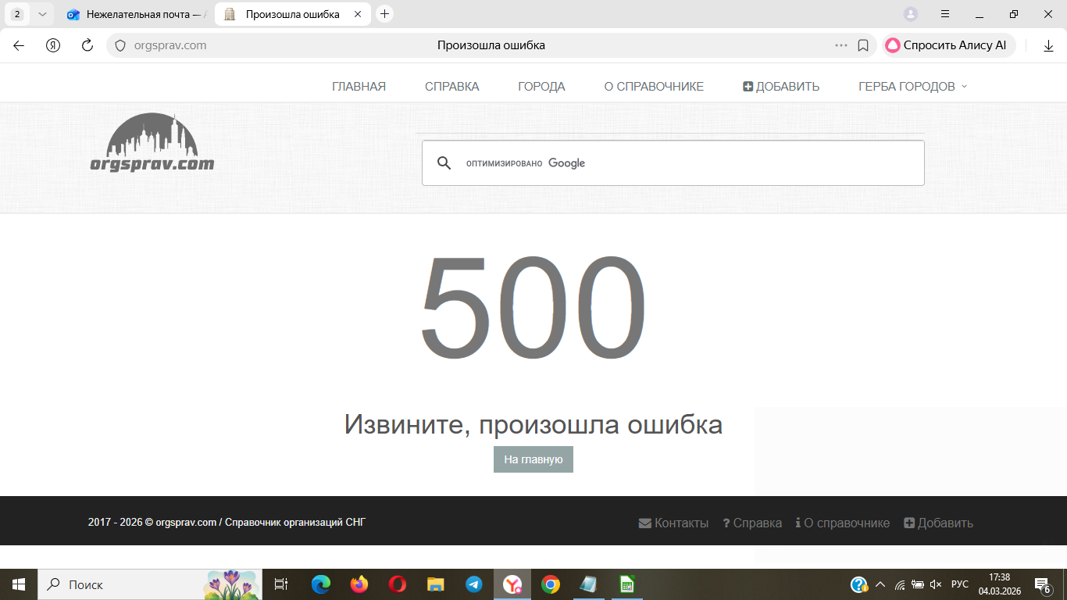
Task: Open the notification center with 6 alerts
Action: pyautogui.click(x=1043, y=585)
